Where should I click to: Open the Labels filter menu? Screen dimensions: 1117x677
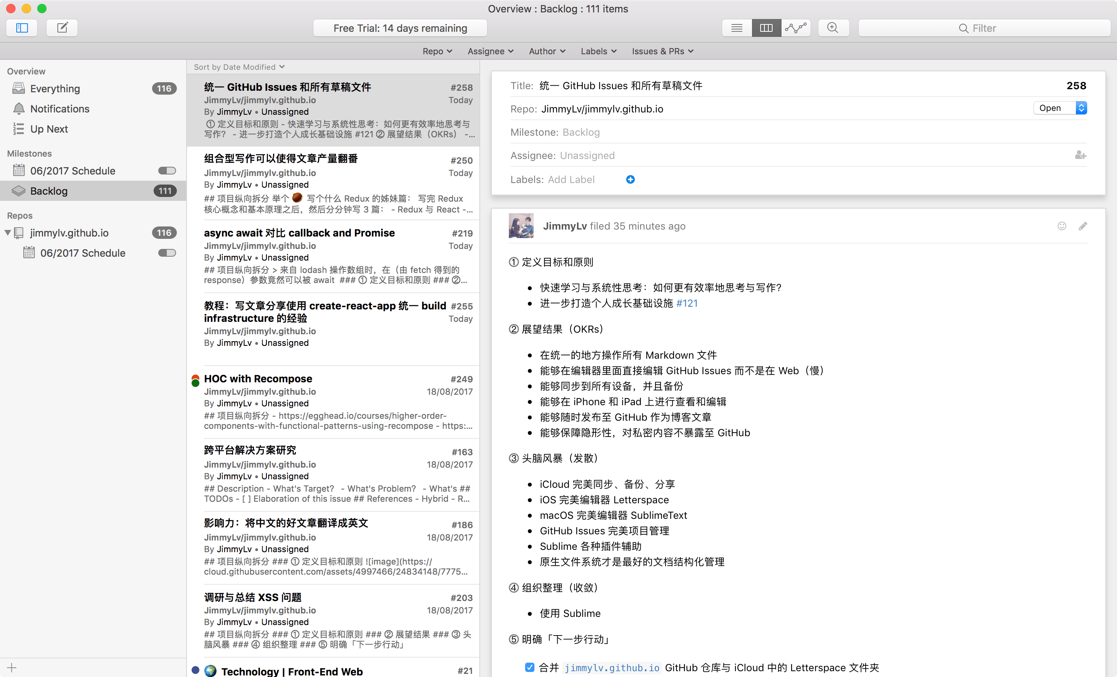[x=598, y=51]
